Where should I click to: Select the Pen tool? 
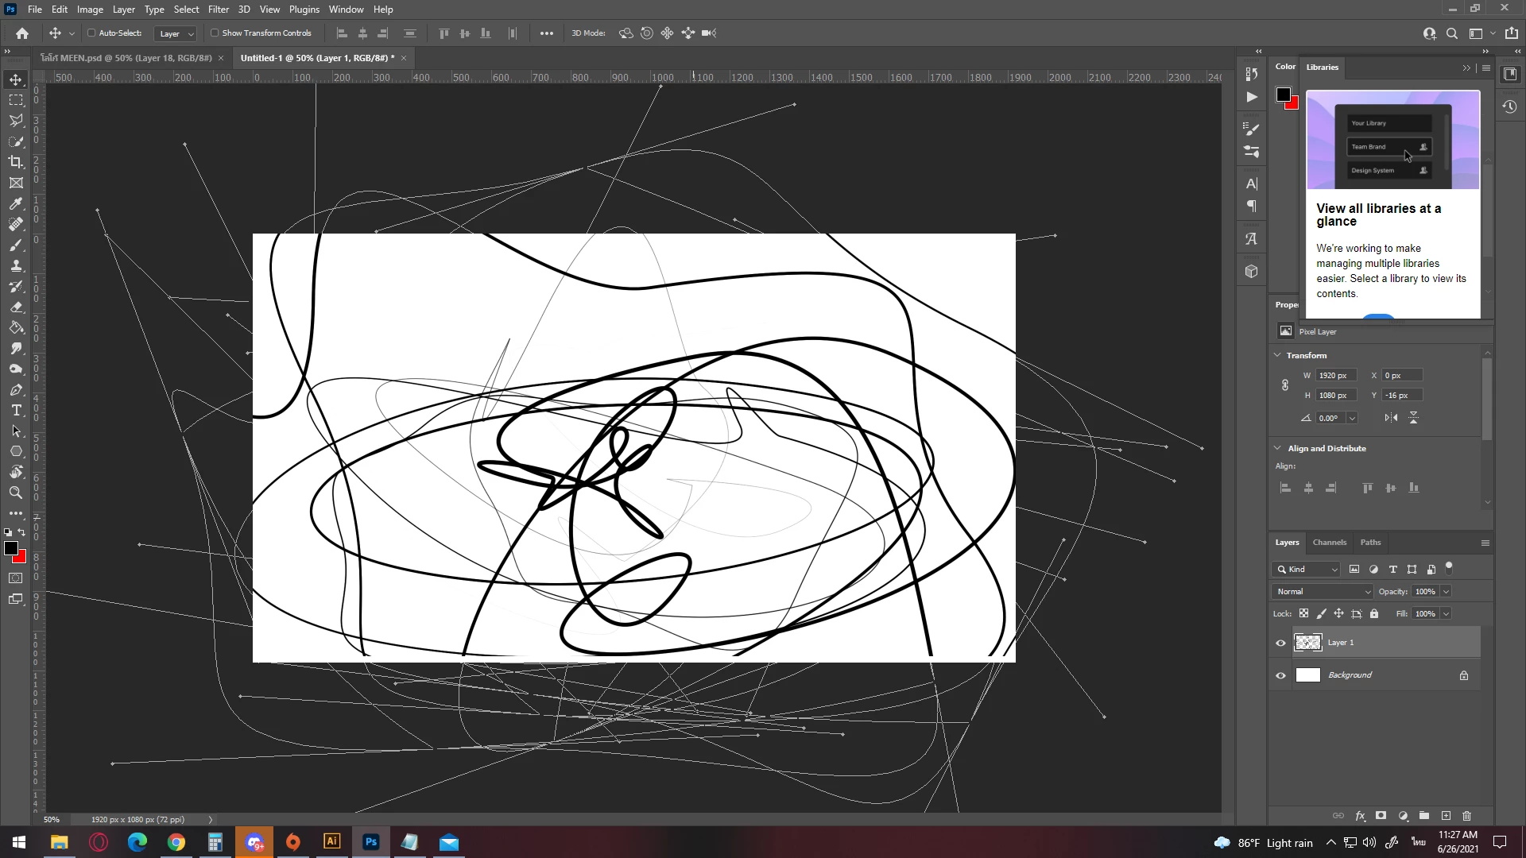coord(16,390)
